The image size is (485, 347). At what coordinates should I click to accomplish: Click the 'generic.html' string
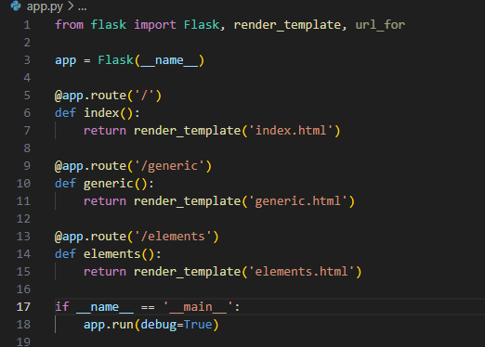(x=297, y=201)
